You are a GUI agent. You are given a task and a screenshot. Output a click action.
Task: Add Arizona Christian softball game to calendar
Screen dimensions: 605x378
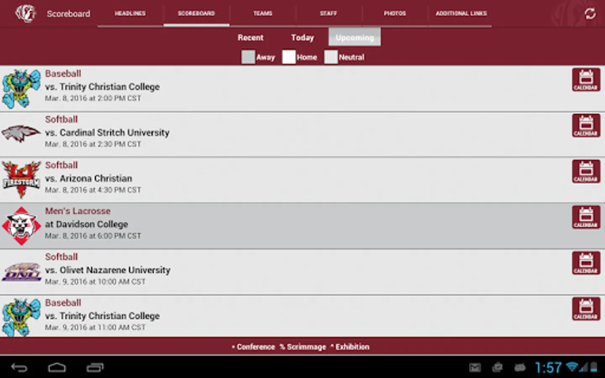[x=586, y=171]
